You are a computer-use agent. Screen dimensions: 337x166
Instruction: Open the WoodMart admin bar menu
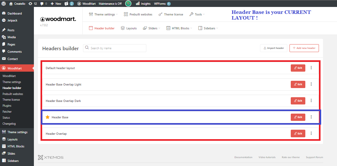click(x=86, y=4)
